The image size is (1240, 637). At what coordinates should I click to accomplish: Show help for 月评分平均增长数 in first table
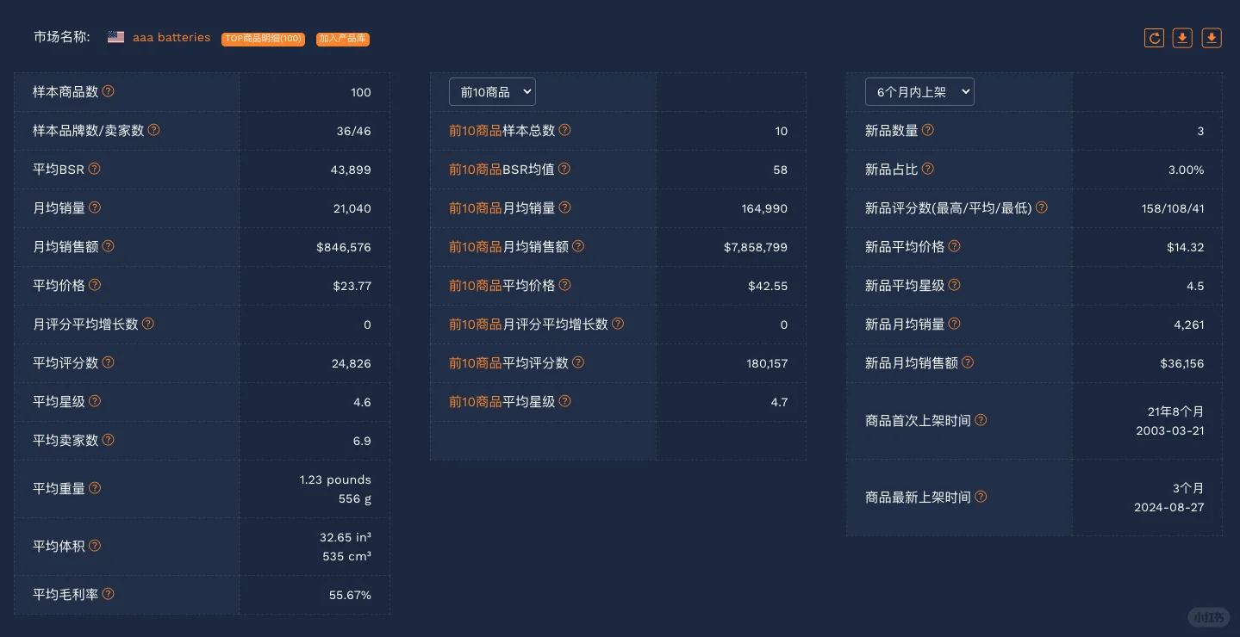pos(148,324)
